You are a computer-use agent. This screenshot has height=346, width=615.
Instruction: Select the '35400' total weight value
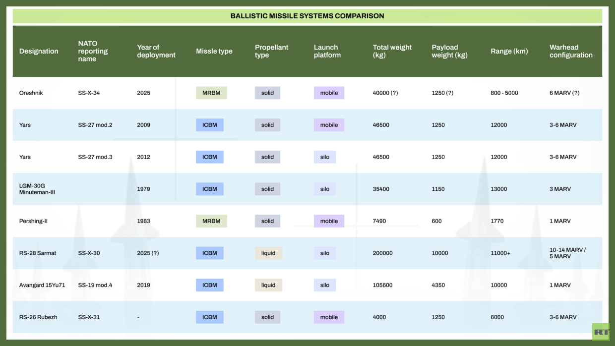pos(381,189)
